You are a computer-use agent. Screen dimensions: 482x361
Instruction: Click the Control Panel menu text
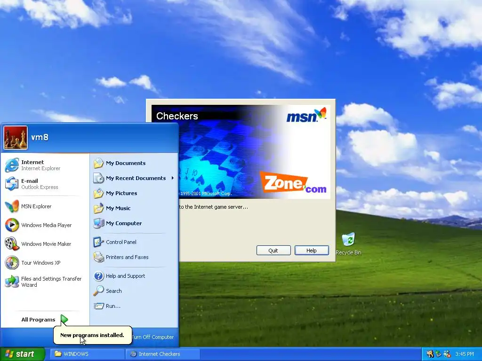point(121,242)
